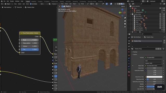166x93 pixels.
Task: Open the Object properties tab icon
Action: (129, 55)
